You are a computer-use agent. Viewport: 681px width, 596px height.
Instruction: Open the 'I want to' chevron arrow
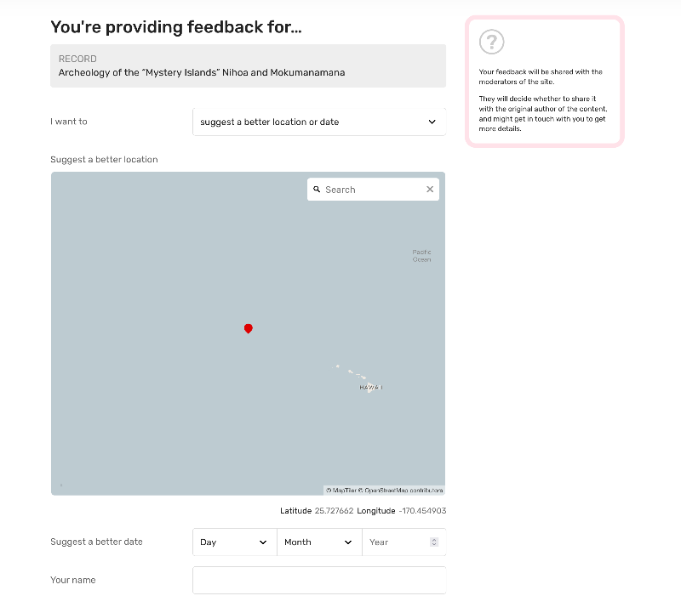click(x=432, y=122)
